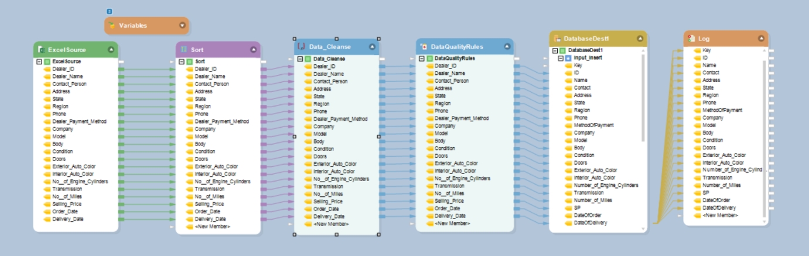
Task: Select Condition field in Log node
Action: click(712, 140)
